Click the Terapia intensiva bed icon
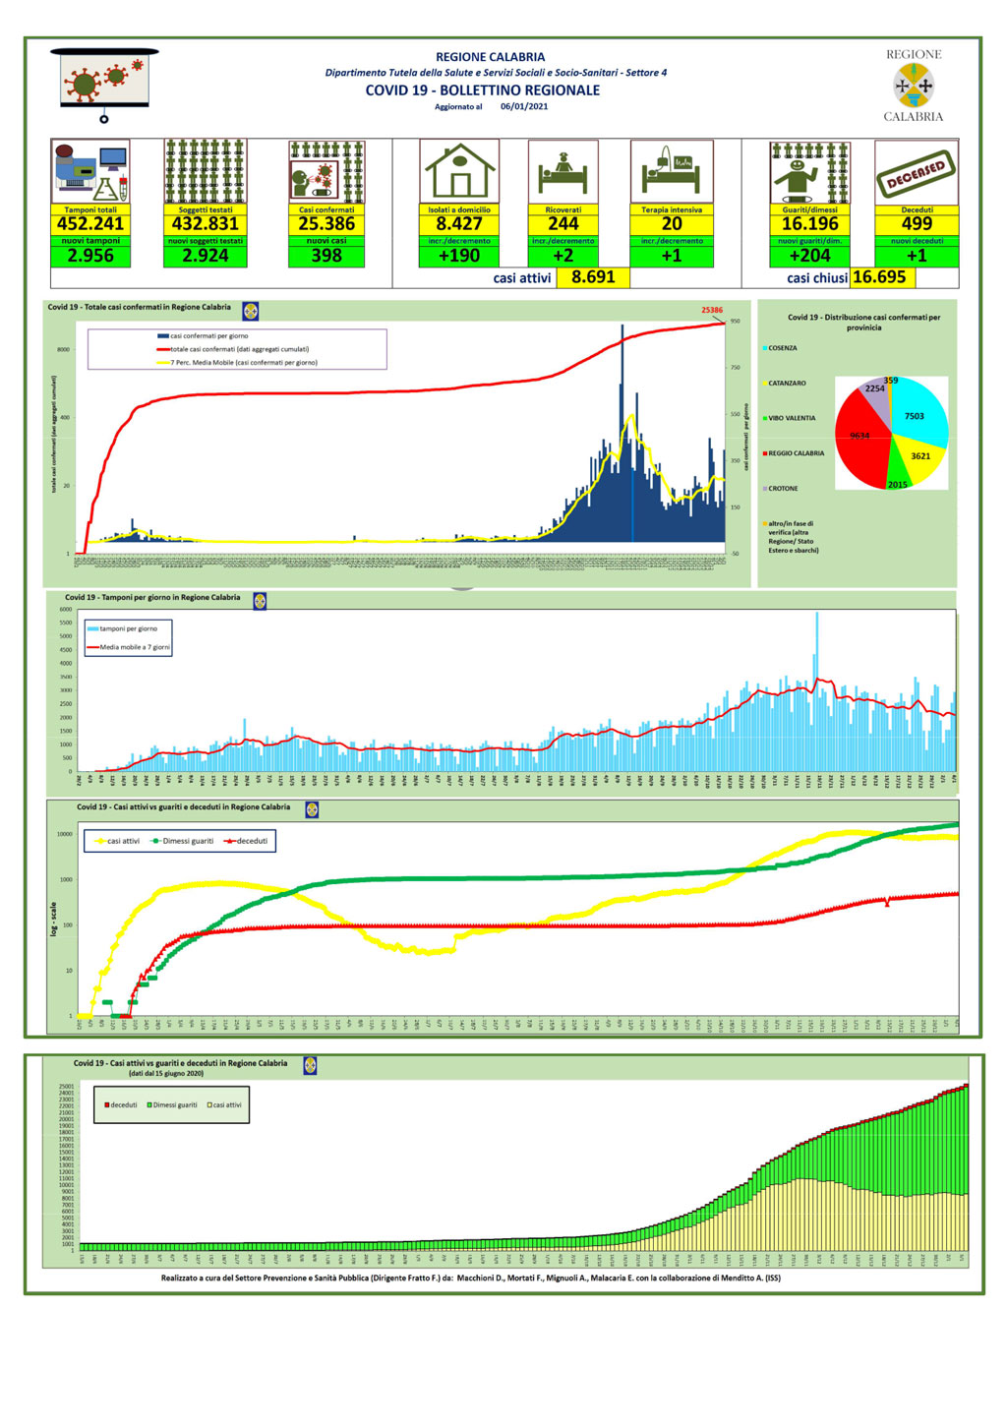This screenshot has height=1428, width=1007. coord(672,172)
